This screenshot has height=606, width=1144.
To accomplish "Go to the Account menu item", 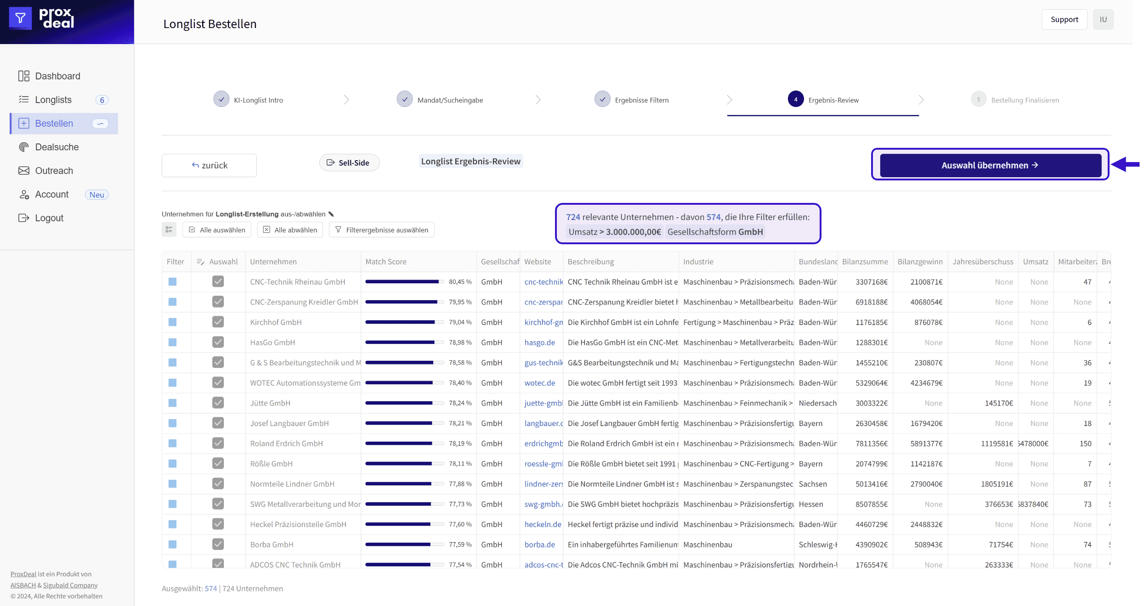I will point(64,194).
